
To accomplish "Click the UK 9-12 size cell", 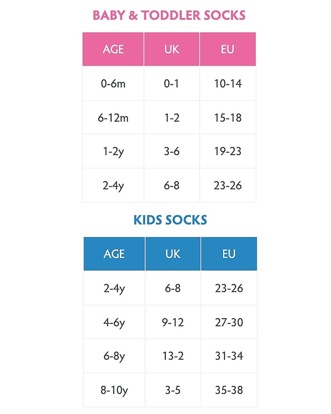I will coord(173,322).
